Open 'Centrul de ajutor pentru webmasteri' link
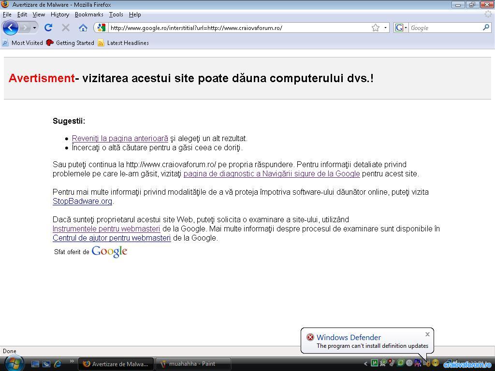 112,238
